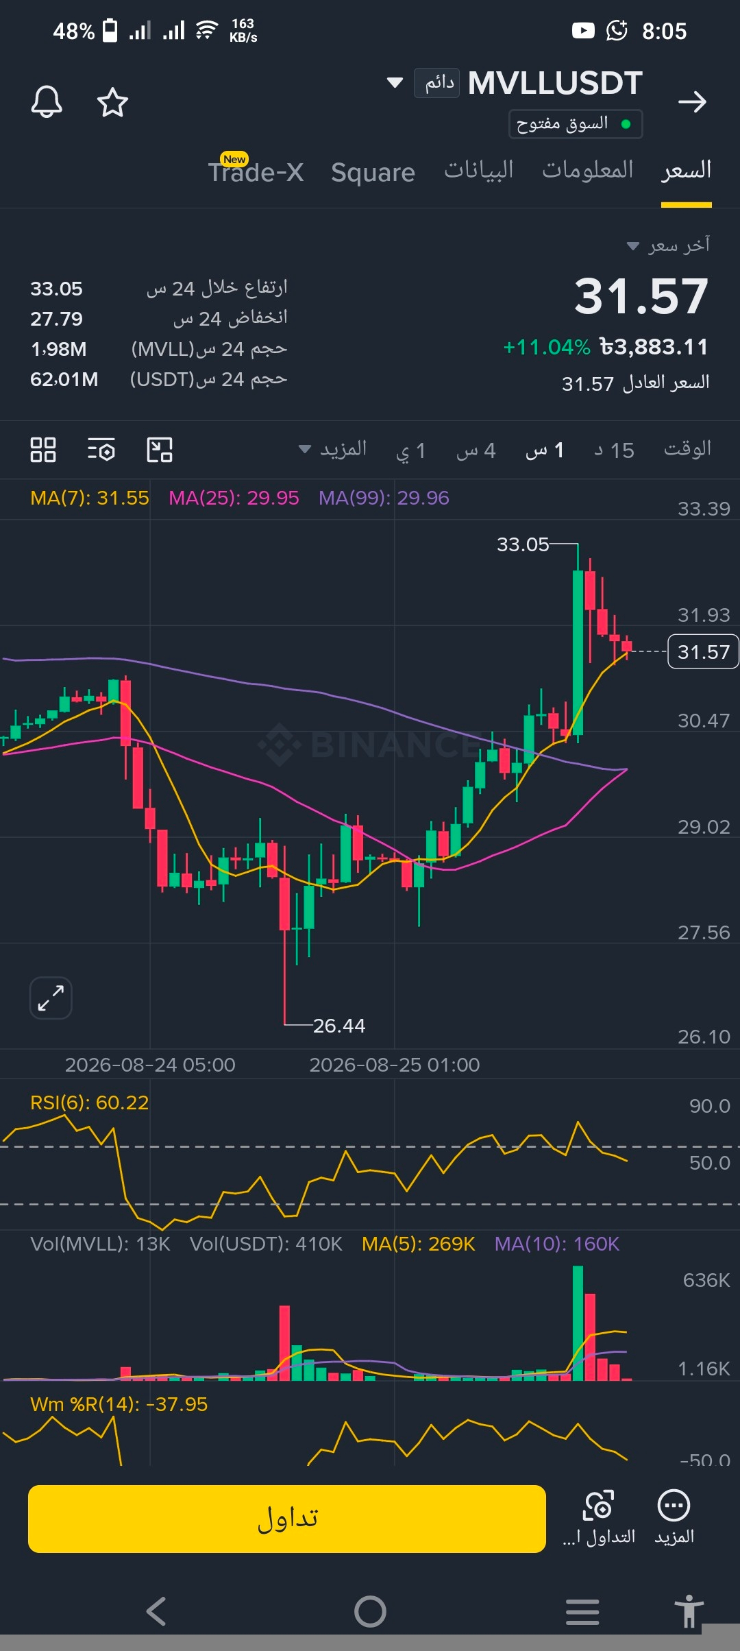740x1651 pixels.
Task: Tap the MA(25): 29.95 indicator label
Action: click(x=234, y=498)
